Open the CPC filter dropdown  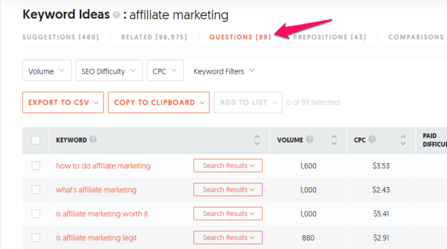pos(165,71)
